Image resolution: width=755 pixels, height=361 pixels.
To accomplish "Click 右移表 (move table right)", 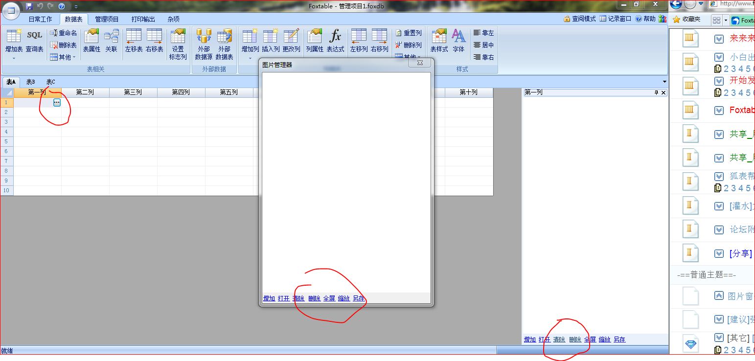I will click(154, 41).
